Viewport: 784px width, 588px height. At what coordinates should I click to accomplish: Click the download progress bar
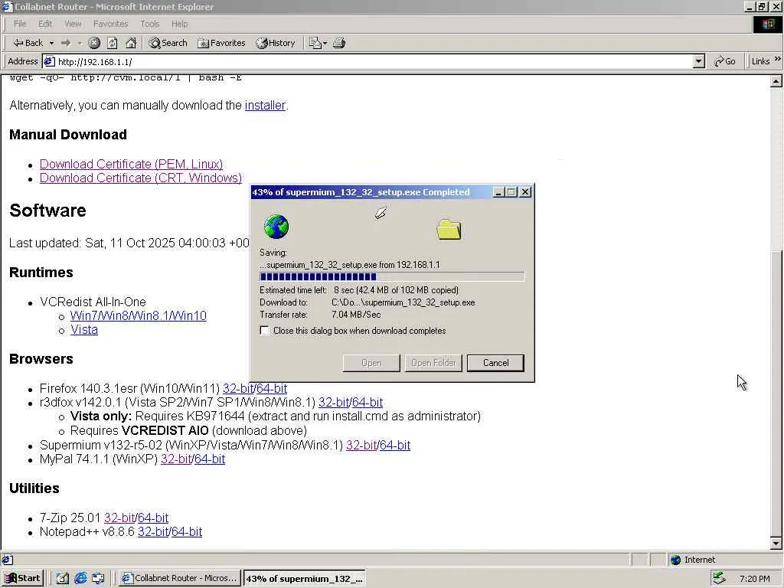click(392, 276)
